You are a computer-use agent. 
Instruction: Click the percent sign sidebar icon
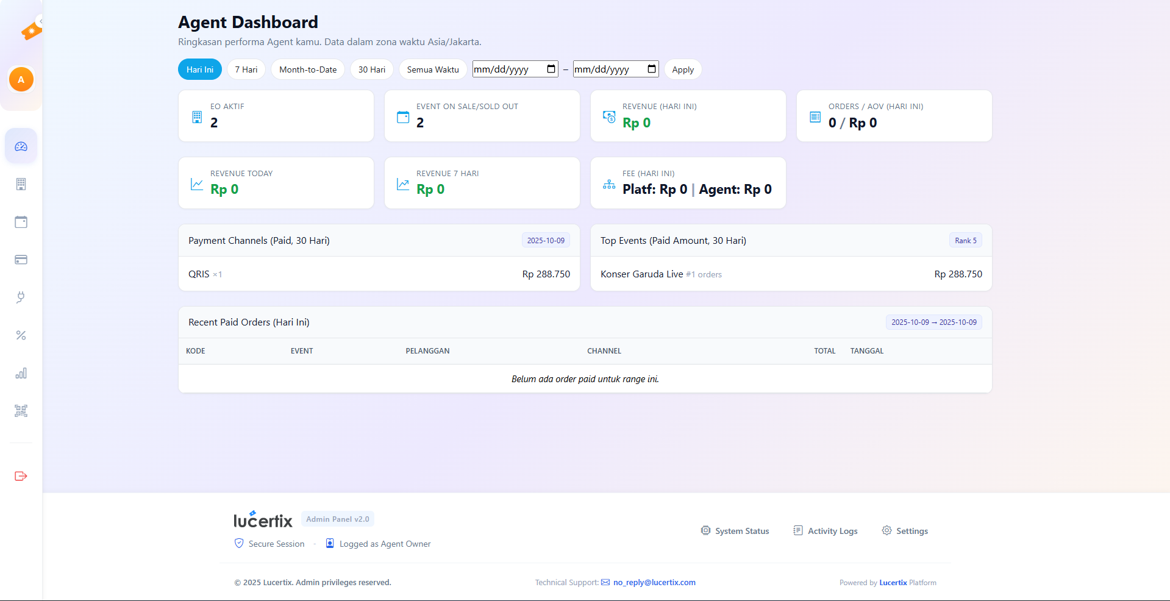click(x=21, y=335)
